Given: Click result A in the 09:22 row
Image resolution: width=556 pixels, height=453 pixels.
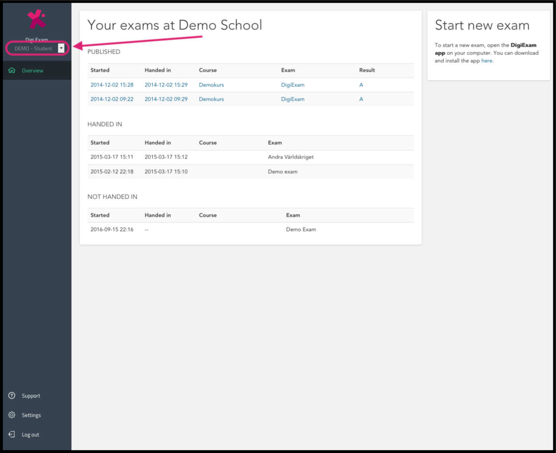Looking at the screenshot, I should click(x=361, y=99).
